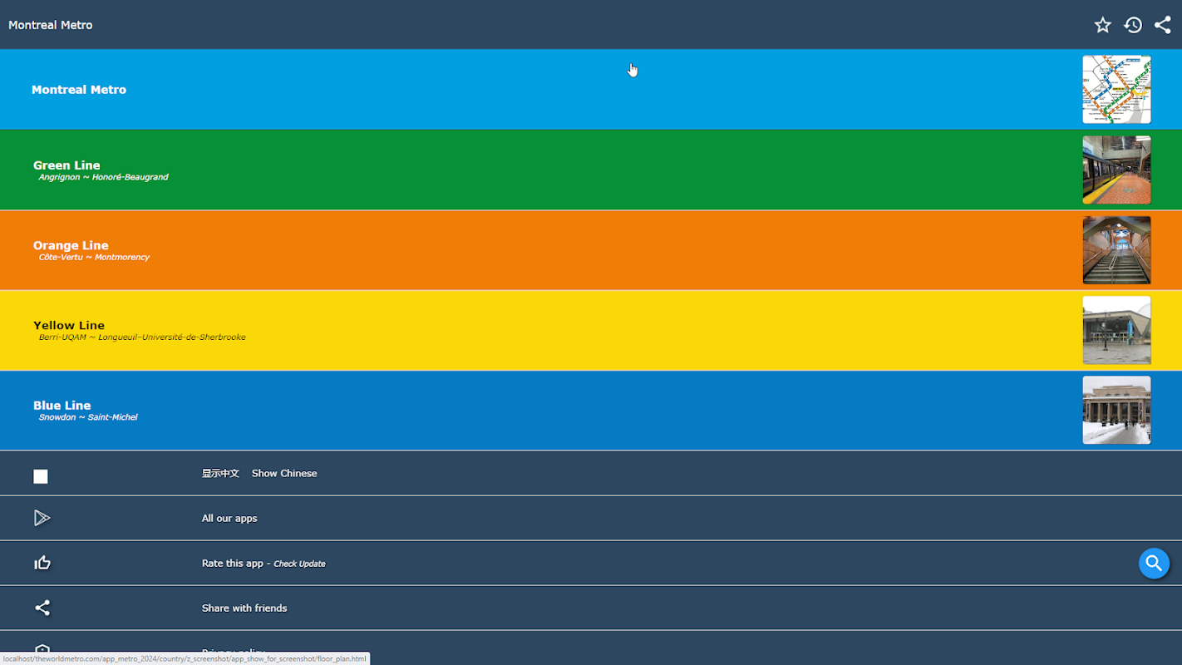1182x665 pixels.
Task: Open the Green Line station photo thumbnail
Action: pyautogui.click(x=1116, y=170)
